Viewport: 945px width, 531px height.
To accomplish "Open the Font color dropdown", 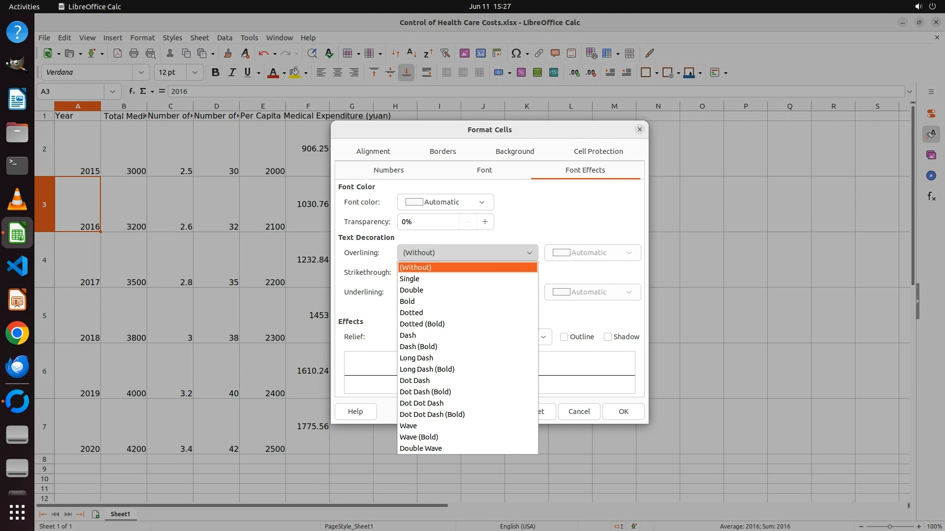I will click(x=445, y=202).
